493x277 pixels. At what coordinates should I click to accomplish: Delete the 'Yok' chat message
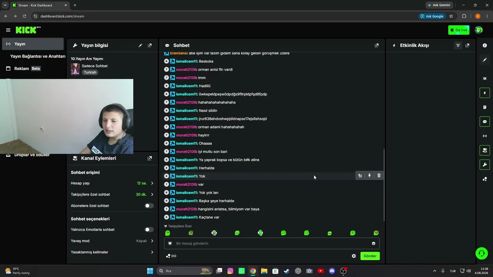click(379, 176)
